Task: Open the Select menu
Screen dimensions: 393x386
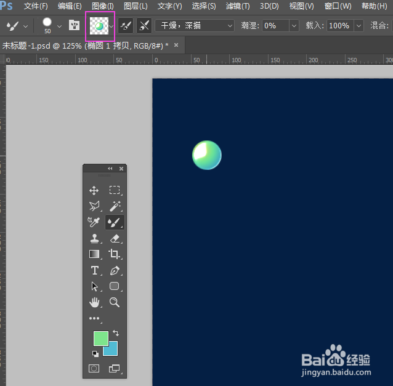Action: tap(204, 6)
